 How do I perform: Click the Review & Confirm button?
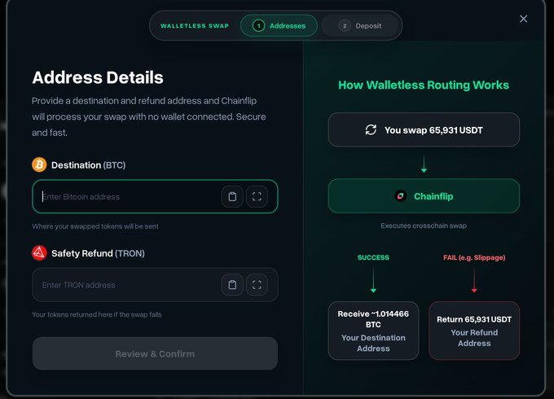tap(155, 353)
